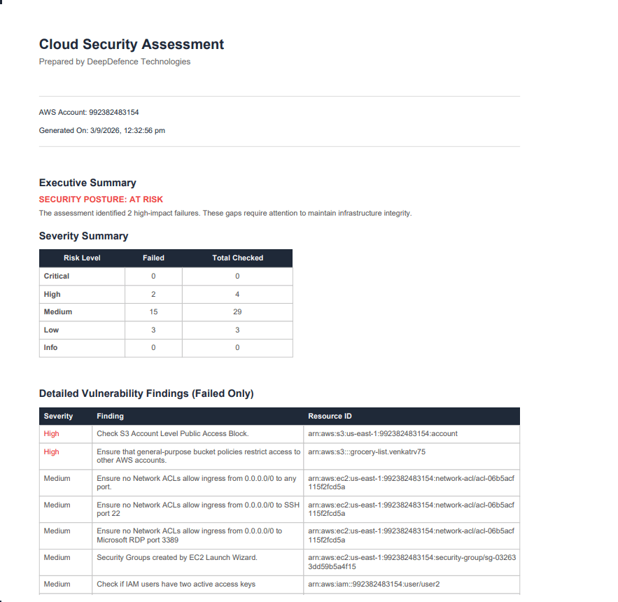The width and height of the screenshot is (618, 602).
Task: Click High severity for S3 Public Access Block
Action: [x=51, y=434]
